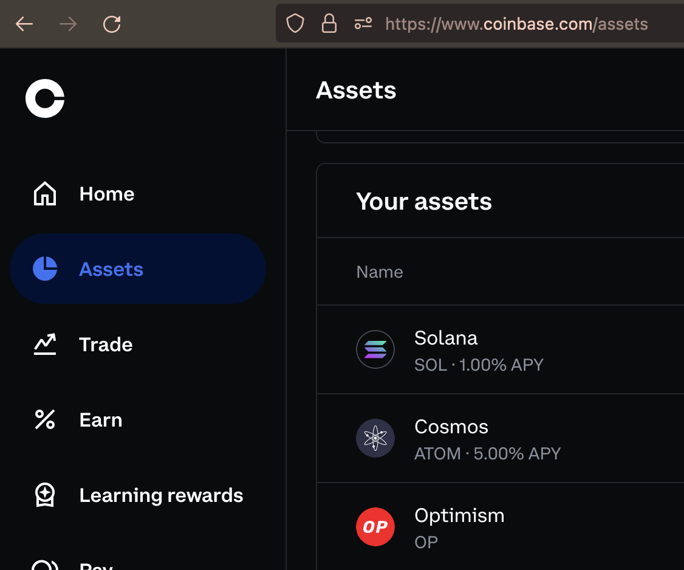The width and height of the screenshot is (684, 570).
Task: Click the red Optimism OP icon
Action: click(375, 527)
